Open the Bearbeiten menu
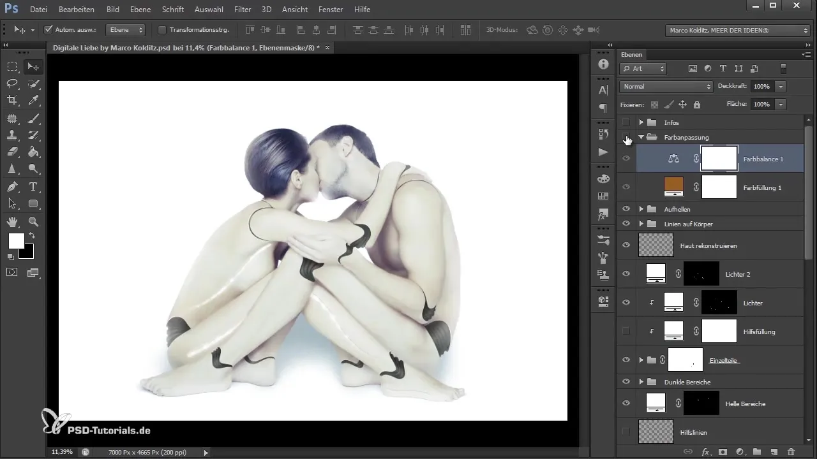 tap(77, 10)
